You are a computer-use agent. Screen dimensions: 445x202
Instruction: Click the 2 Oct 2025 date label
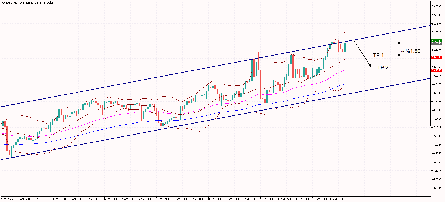click(7, 199)
